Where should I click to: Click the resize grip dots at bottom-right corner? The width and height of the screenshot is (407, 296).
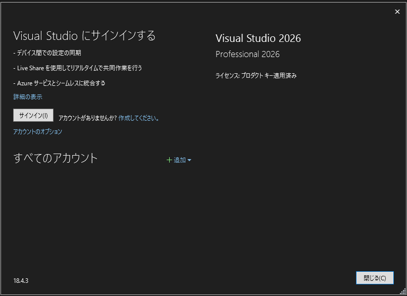(403, 292)
